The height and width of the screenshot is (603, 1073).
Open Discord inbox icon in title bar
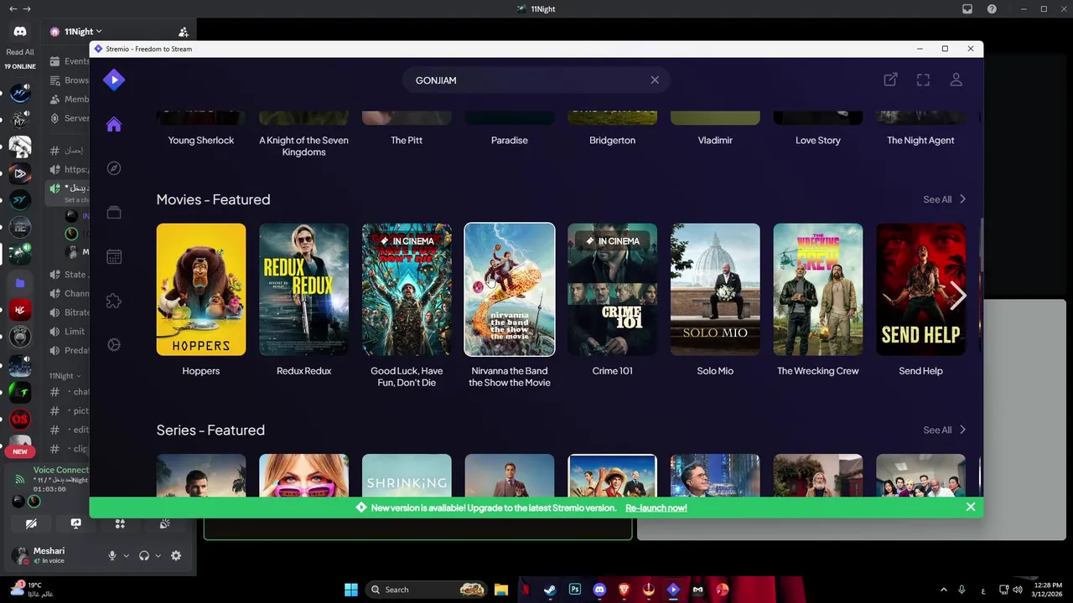(x=967, y=9)
